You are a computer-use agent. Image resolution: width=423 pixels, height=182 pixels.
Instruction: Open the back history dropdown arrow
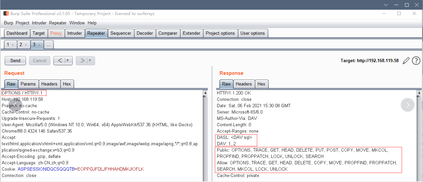click(x=68, y=60)
